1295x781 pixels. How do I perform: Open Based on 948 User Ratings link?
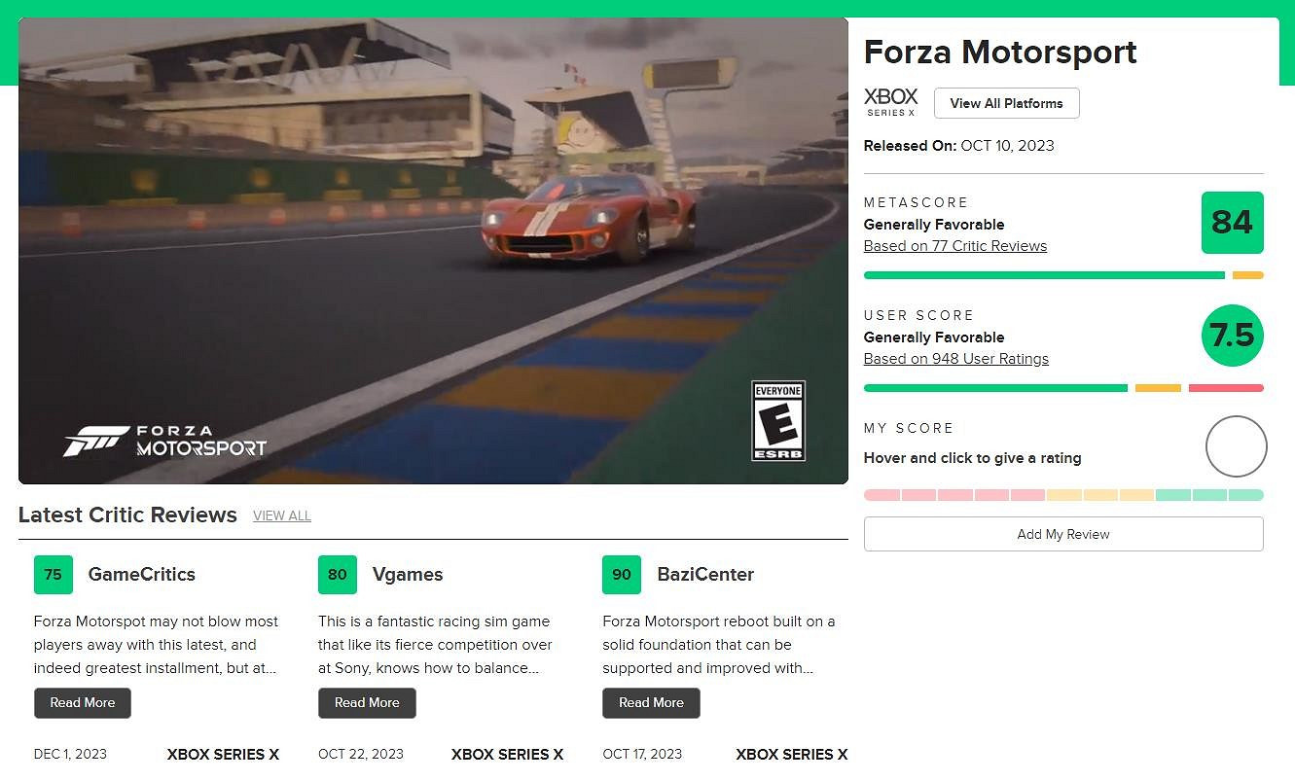point(955,359)
